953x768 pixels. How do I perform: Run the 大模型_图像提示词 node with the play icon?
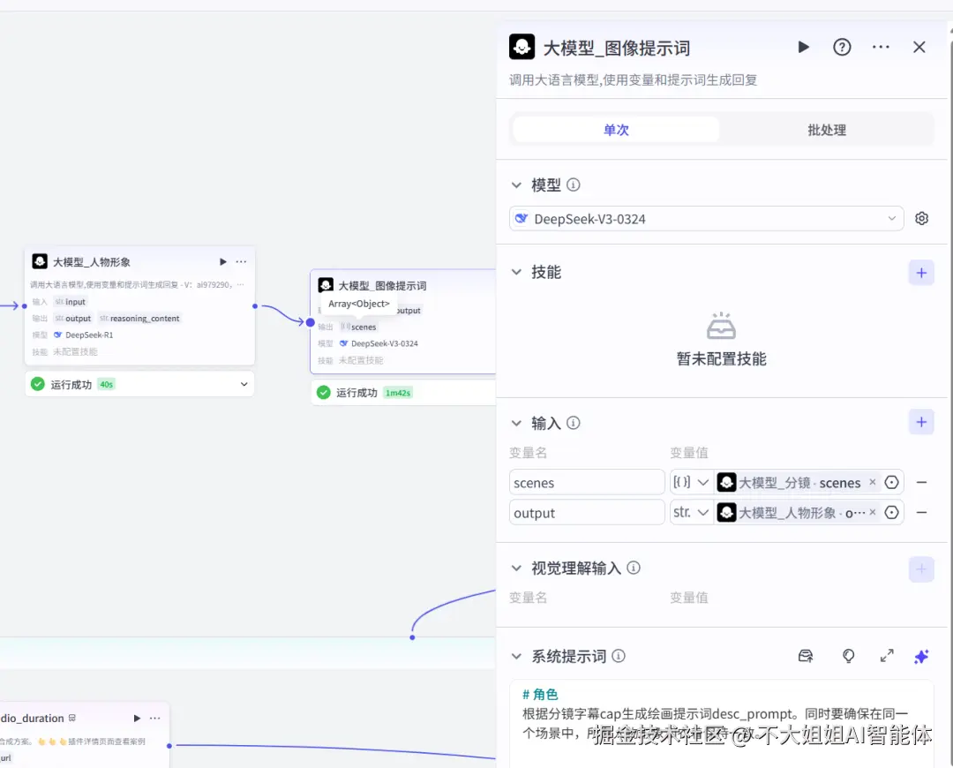coord(803,47)
